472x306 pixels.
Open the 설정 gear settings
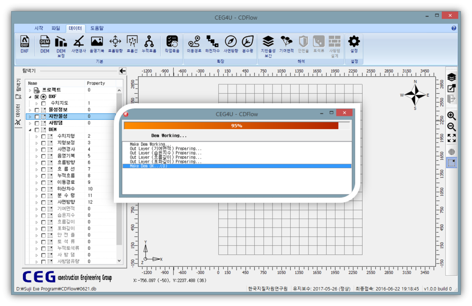354,44
